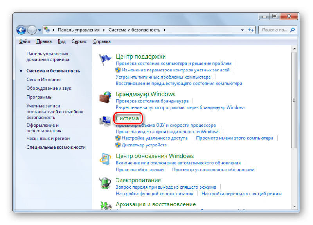Click Запрос пароля при выходе из спящего режима

click(x=166, y=187)
